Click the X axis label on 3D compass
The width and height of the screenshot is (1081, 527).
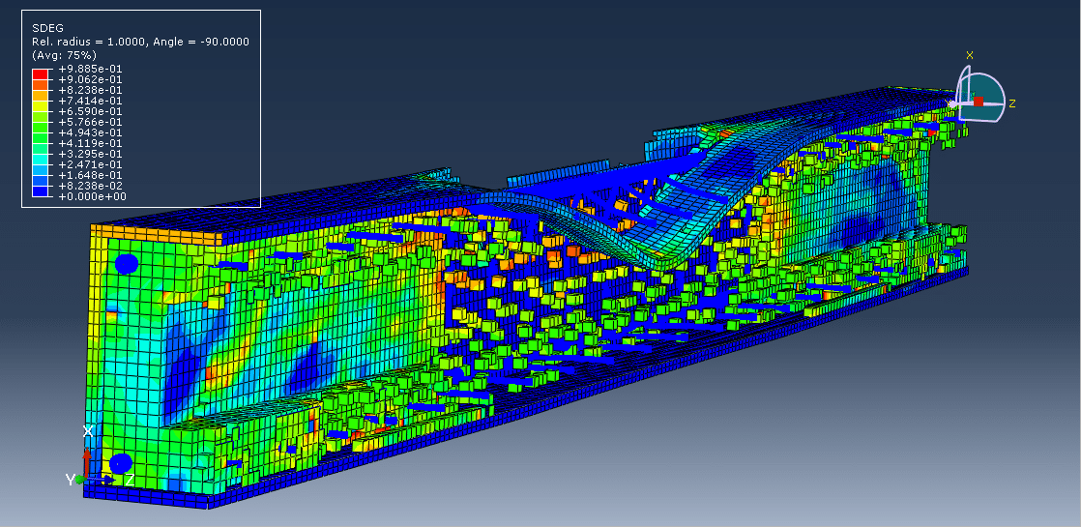tap(970, 56)
